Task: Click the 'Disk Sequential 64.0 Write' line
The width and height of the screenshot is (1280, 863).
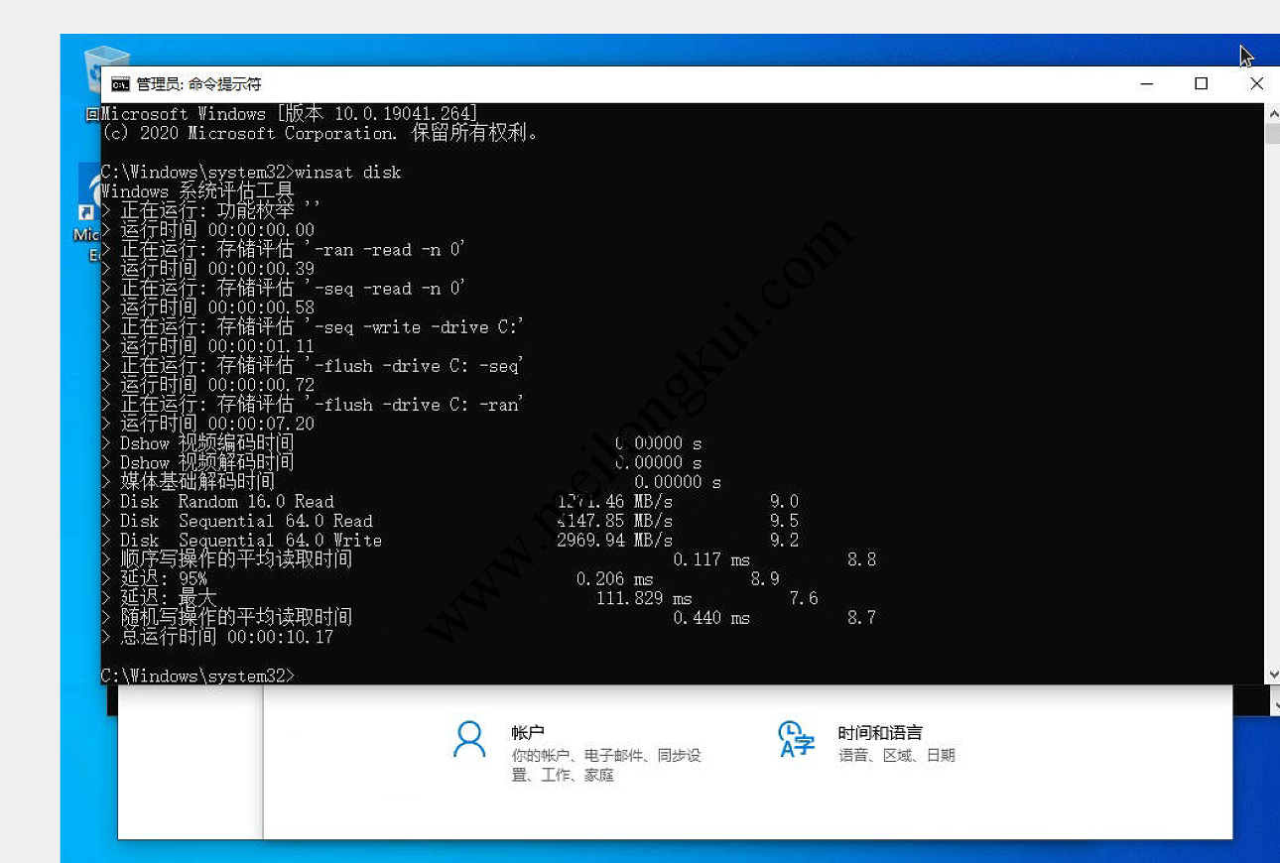Action: pyautogui.click(x=449, y=541)
